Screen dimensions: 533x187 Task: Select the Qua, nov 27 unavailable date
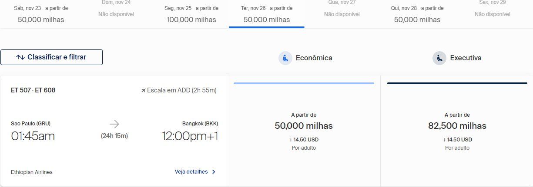click(x=342, y=9)
